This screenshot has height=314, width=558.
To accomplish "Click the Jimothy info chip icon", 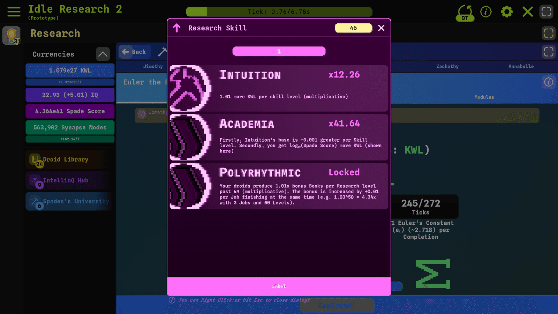I will pyautogui.click(x=142, y=114).
